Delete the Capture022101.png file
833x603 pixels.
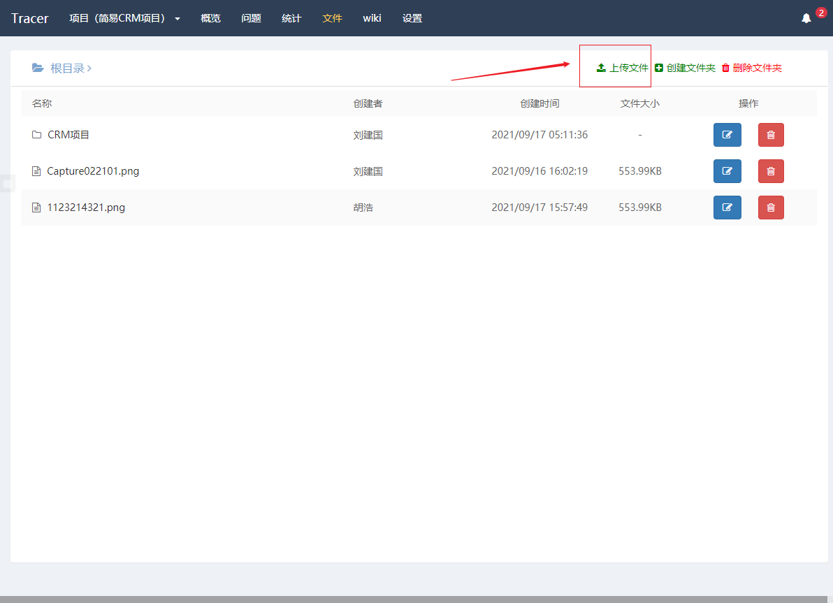coord(771,171)
